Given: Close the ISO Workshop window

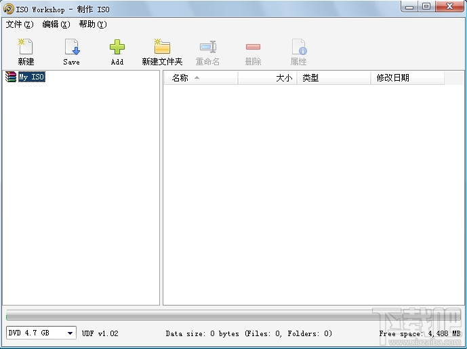Looking at the screenshot, I should coord(450,7).
